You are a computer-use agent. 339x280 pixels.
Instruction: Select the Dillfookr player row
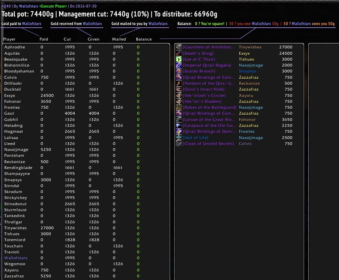pyautogui.click(x=86, y=83)
